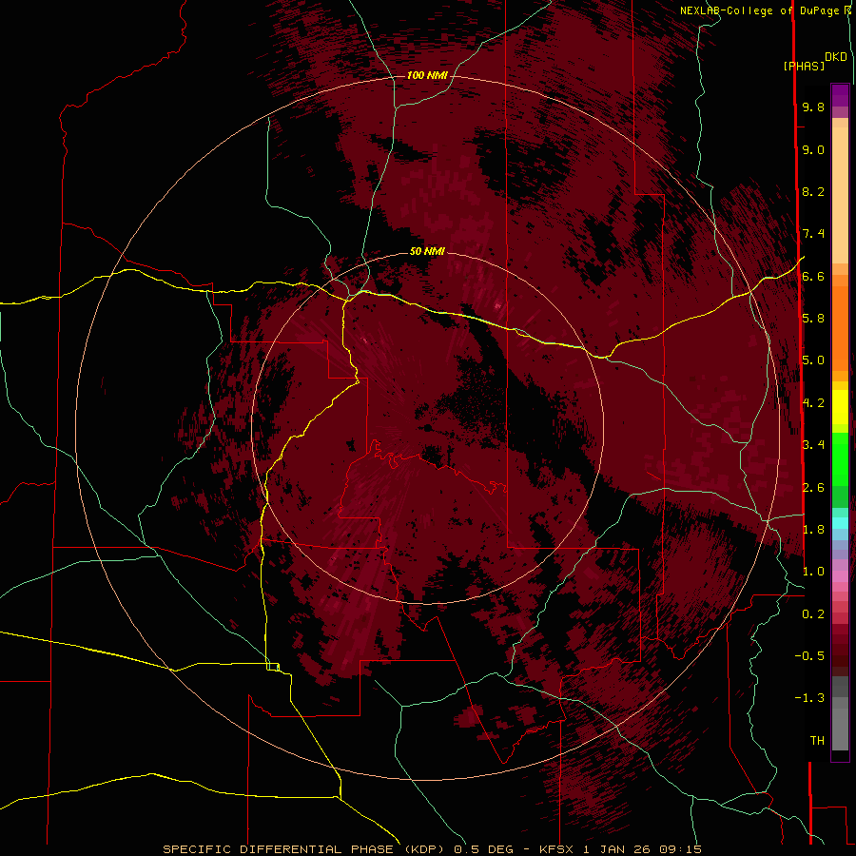
Task: Click the 2.6 value on the color scale
Action: [x=813, y=488]
